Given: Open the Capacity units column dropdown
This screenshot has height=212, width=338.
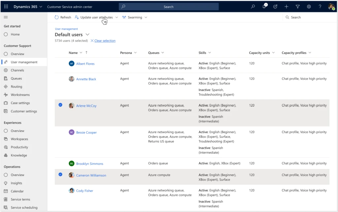Looking at the screenshot, I should (273, 53).
